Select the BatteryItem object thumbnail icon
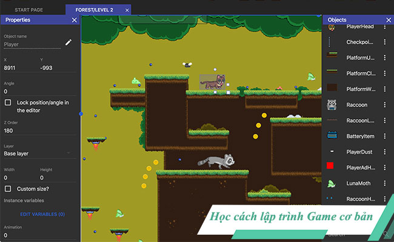Image resolution: width=394 pixels, height=242 pixels. (x=332, y=135)
